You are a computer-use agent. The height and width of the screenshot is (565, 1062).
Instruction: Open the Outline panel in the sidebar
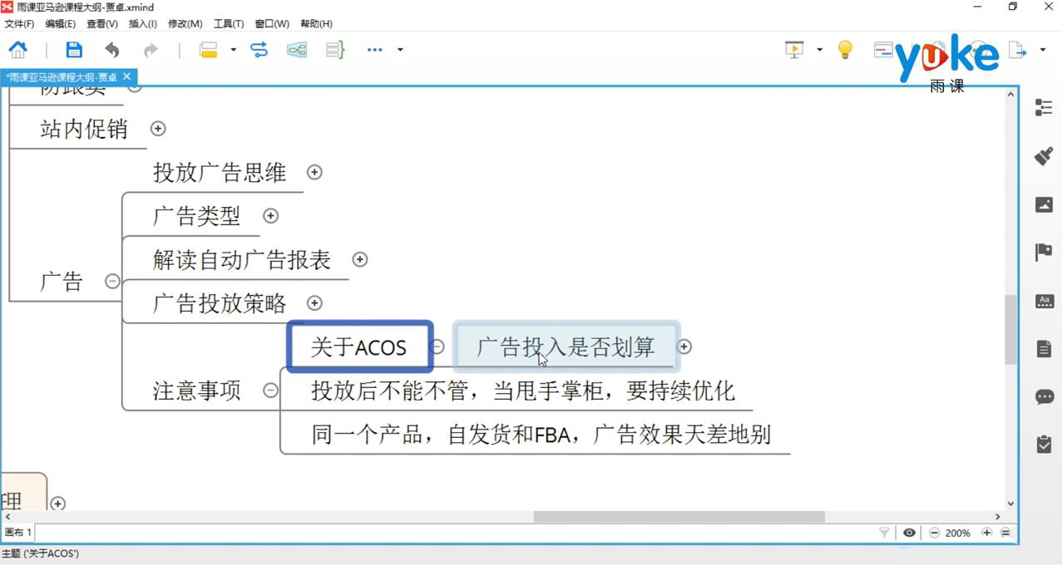1044,107
